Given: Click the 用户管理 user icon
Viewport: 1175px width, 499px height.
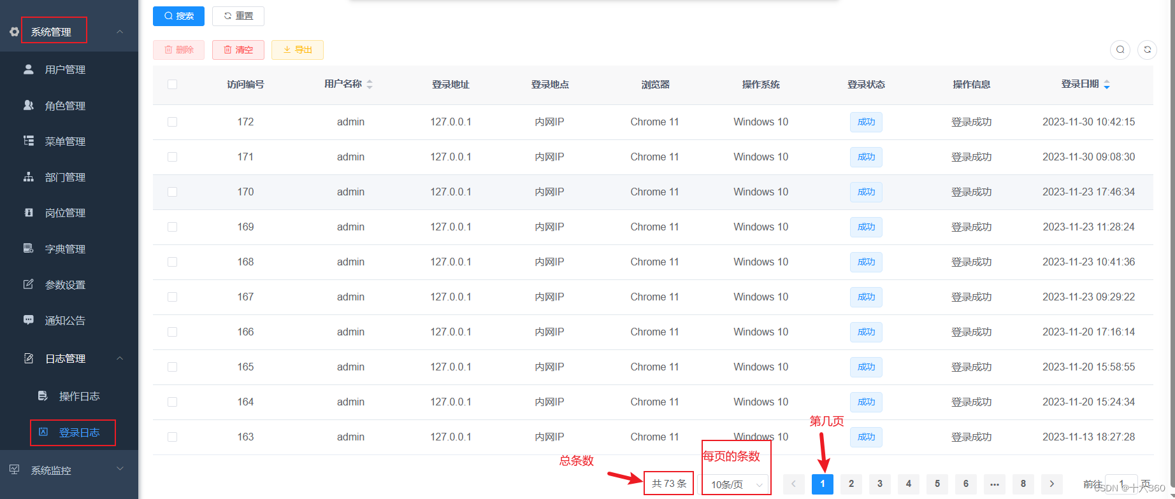Looking at the screenshot, I should coord(29,69).
